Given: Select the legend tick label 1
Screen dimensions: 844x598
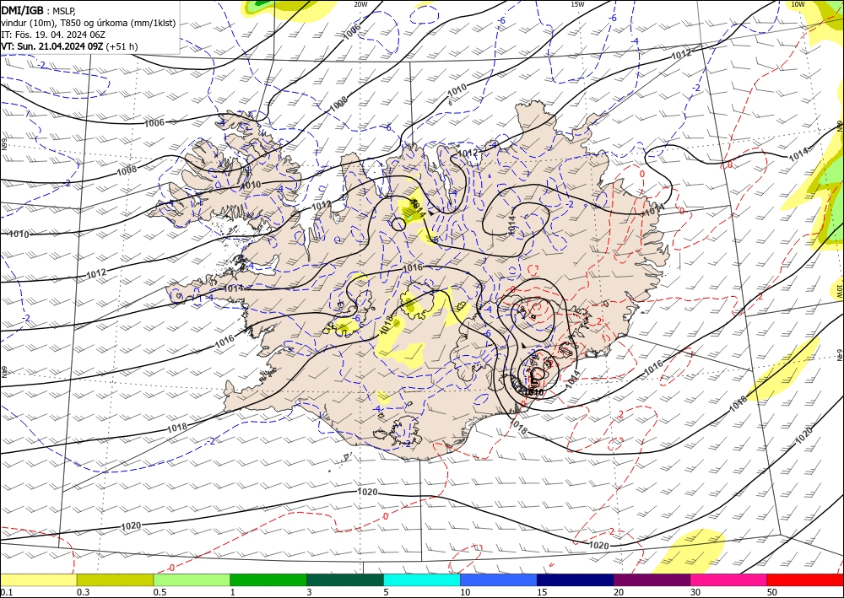Looking at the screenshot, I should (x=233, y=592).
